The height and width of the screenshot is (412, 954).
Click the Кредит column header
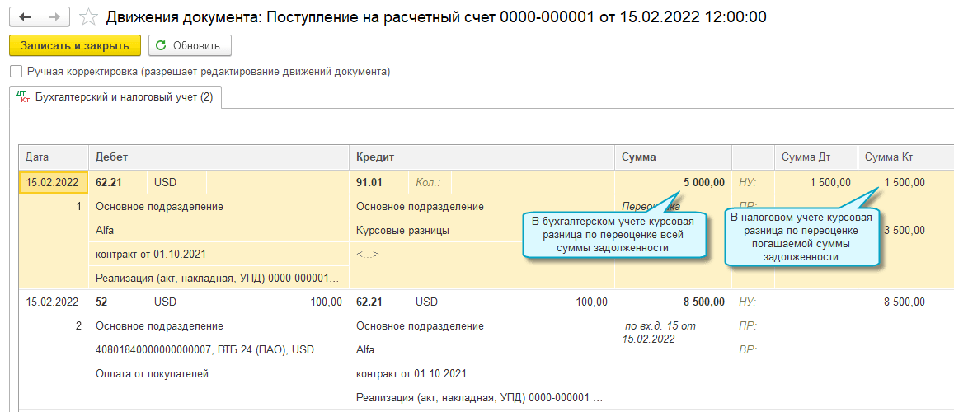pos(375,157)
